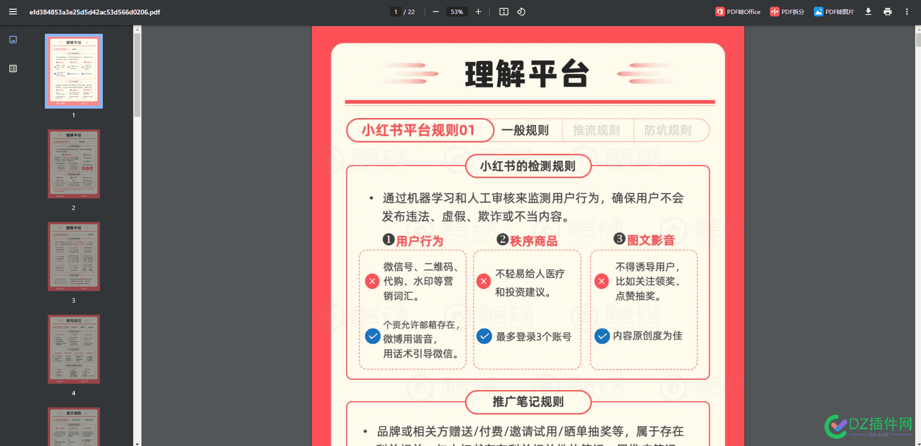921x446 pixels.
Task: Click the PDF file name in the title
Action: [x=95, y=12]
